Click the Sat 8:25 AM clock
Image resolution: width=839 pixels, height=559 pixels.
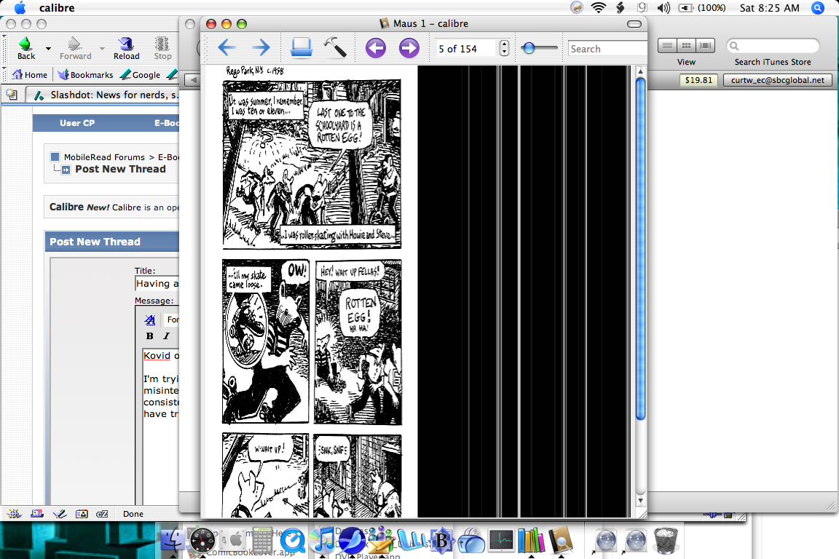click(769, 7)
